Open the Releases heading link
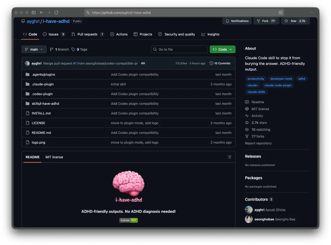 click(x=253, y=156)
